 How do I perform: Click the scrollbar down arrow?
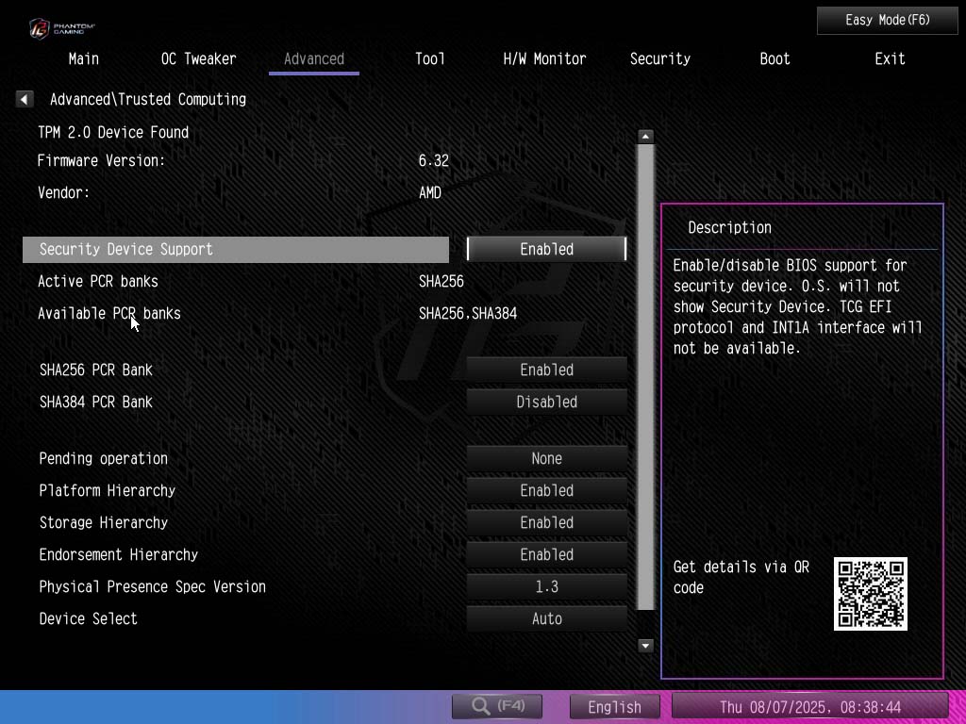(645, 646)
